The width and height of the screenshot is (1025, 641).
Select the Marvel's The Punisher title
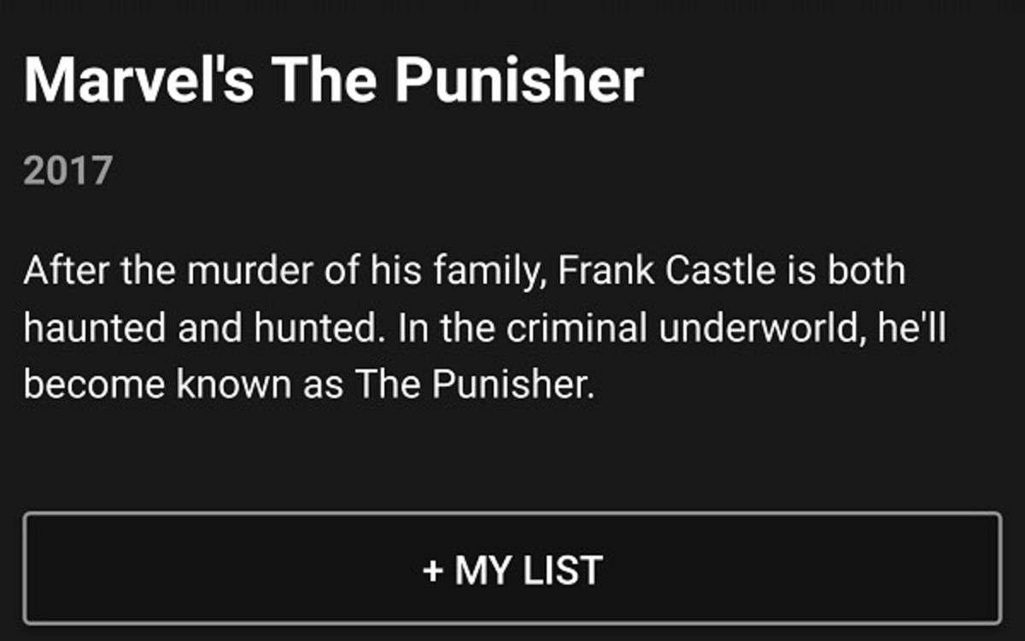click(333, 79)
